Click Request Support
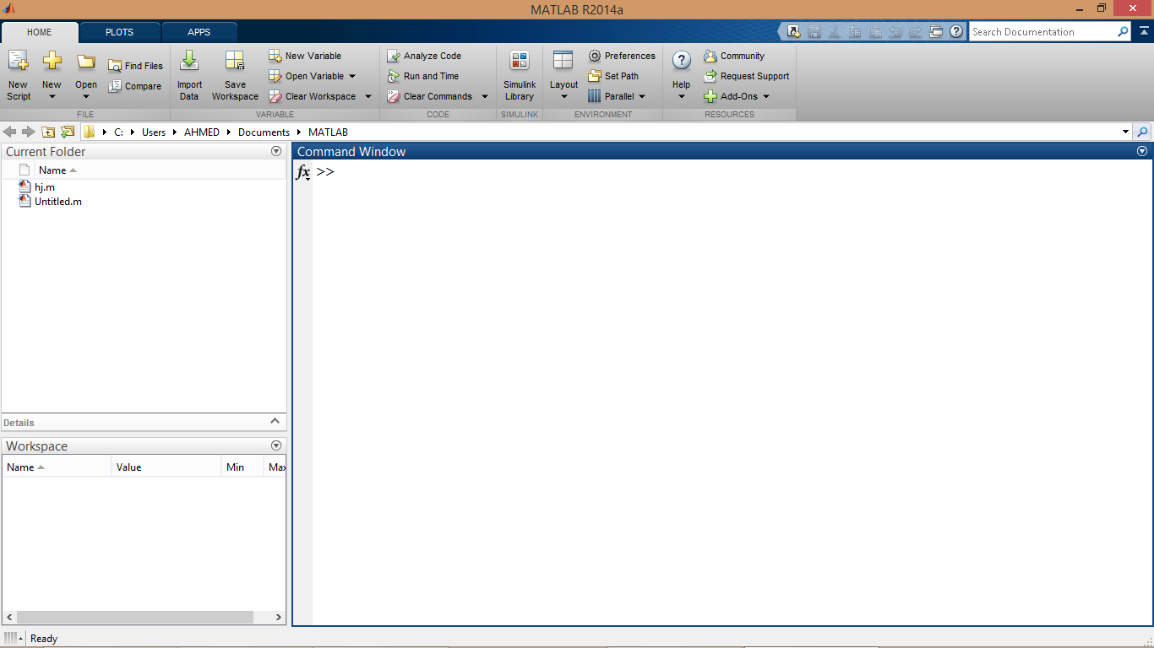 pos(747,76)
